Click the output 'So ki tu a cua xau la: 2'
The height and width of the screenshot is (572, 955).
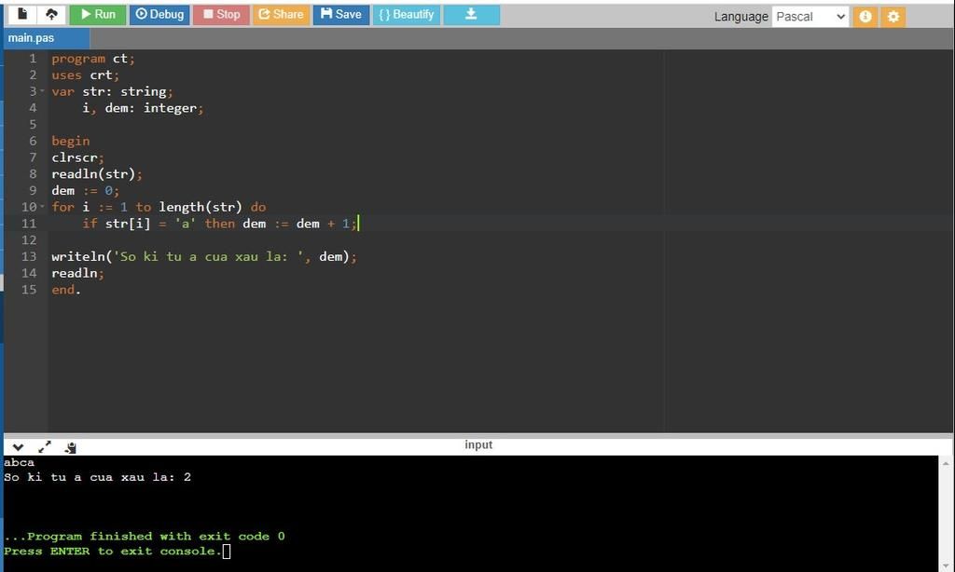(x=97, y=477)
